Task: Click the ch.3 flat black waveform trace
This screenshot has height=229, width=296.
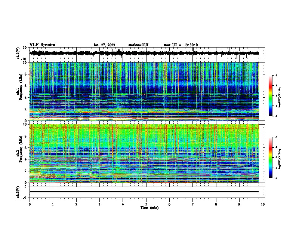Action: 144,192
